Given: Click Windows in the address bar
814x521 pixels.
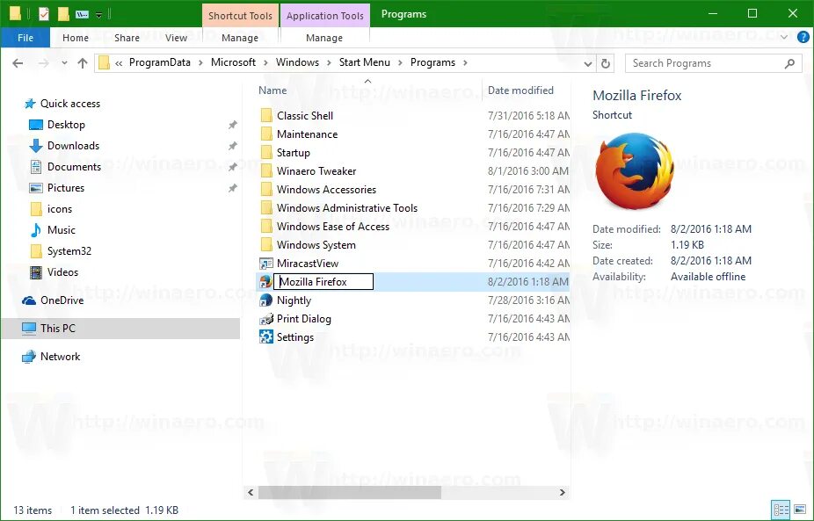Looking at the screenshot, I should [297, 62].
